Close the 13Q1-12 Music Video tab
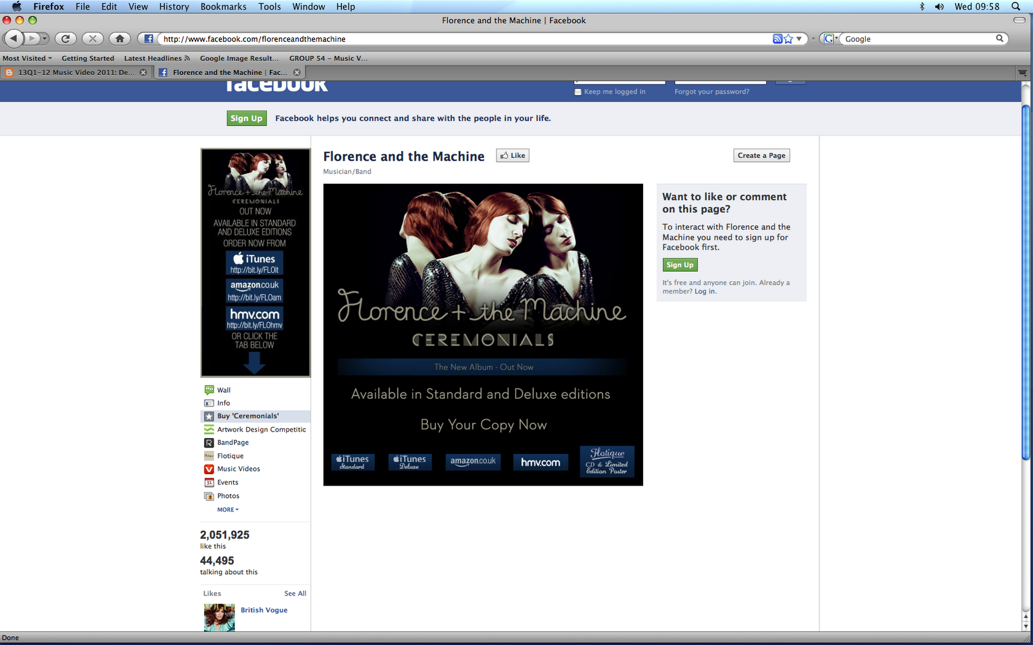Viewport: 1033px width, 645px height. pos(143,72)
